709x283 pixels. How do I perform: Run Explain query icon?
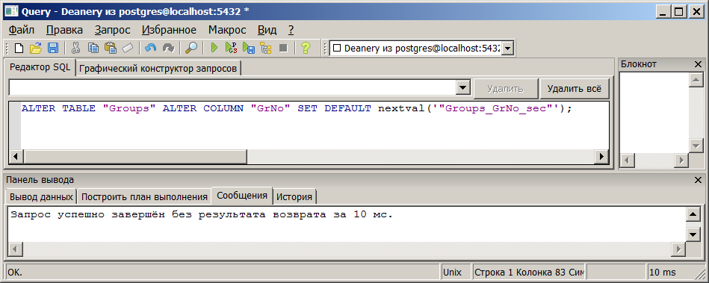(265, 48)
